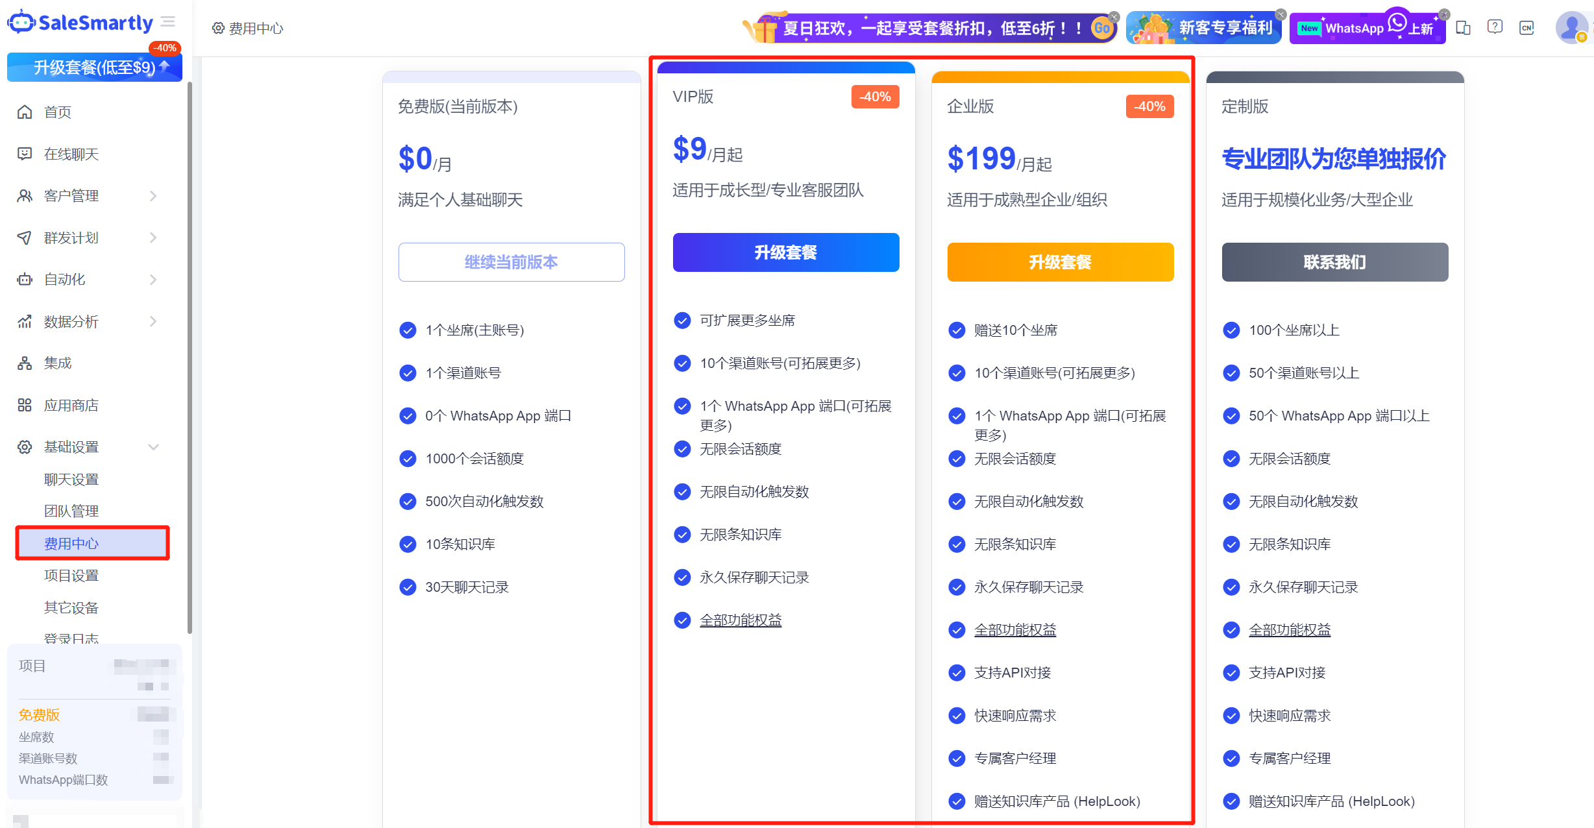The image size is (1594, 828).
Task: Open the device screens icon in header
Action: [x=1463, y=27]
